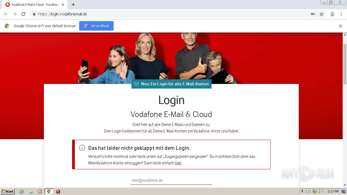Click the browser back arrow
Viewport: 347px width, 195px height.
tap(6, 14)
